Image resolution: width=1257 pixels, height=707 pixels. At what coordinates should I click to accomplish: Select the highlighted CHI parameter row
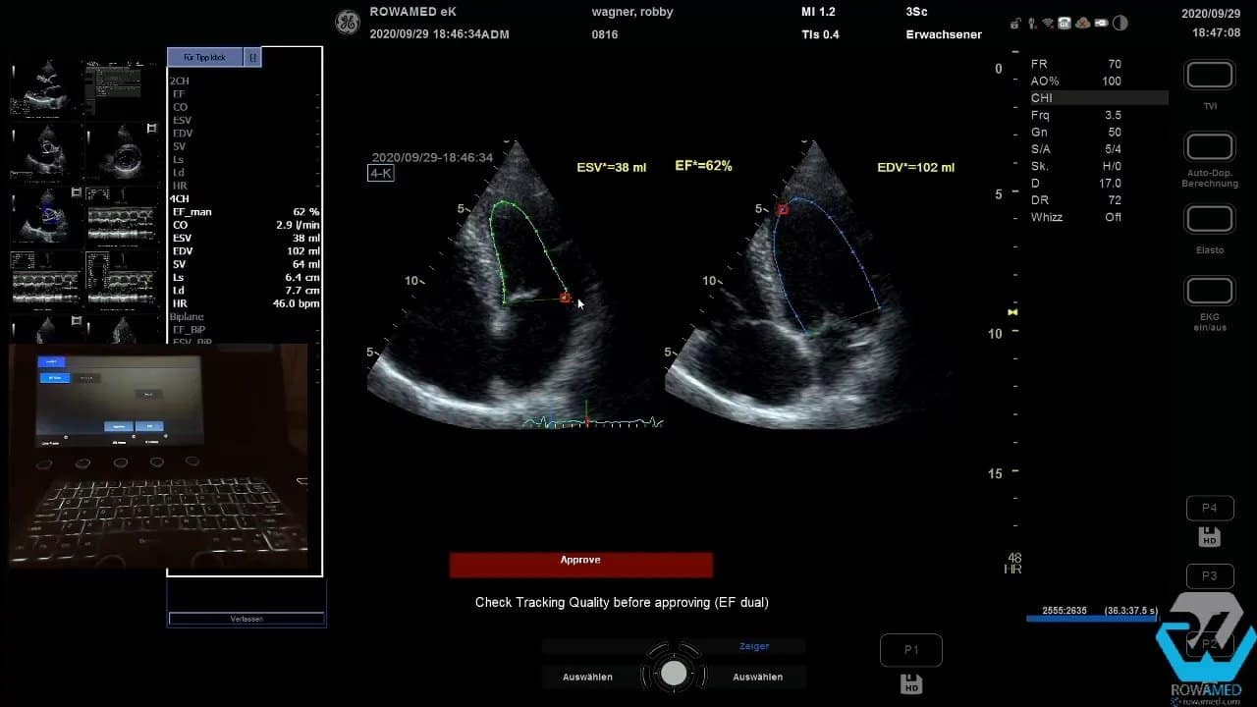(1097, 98)
